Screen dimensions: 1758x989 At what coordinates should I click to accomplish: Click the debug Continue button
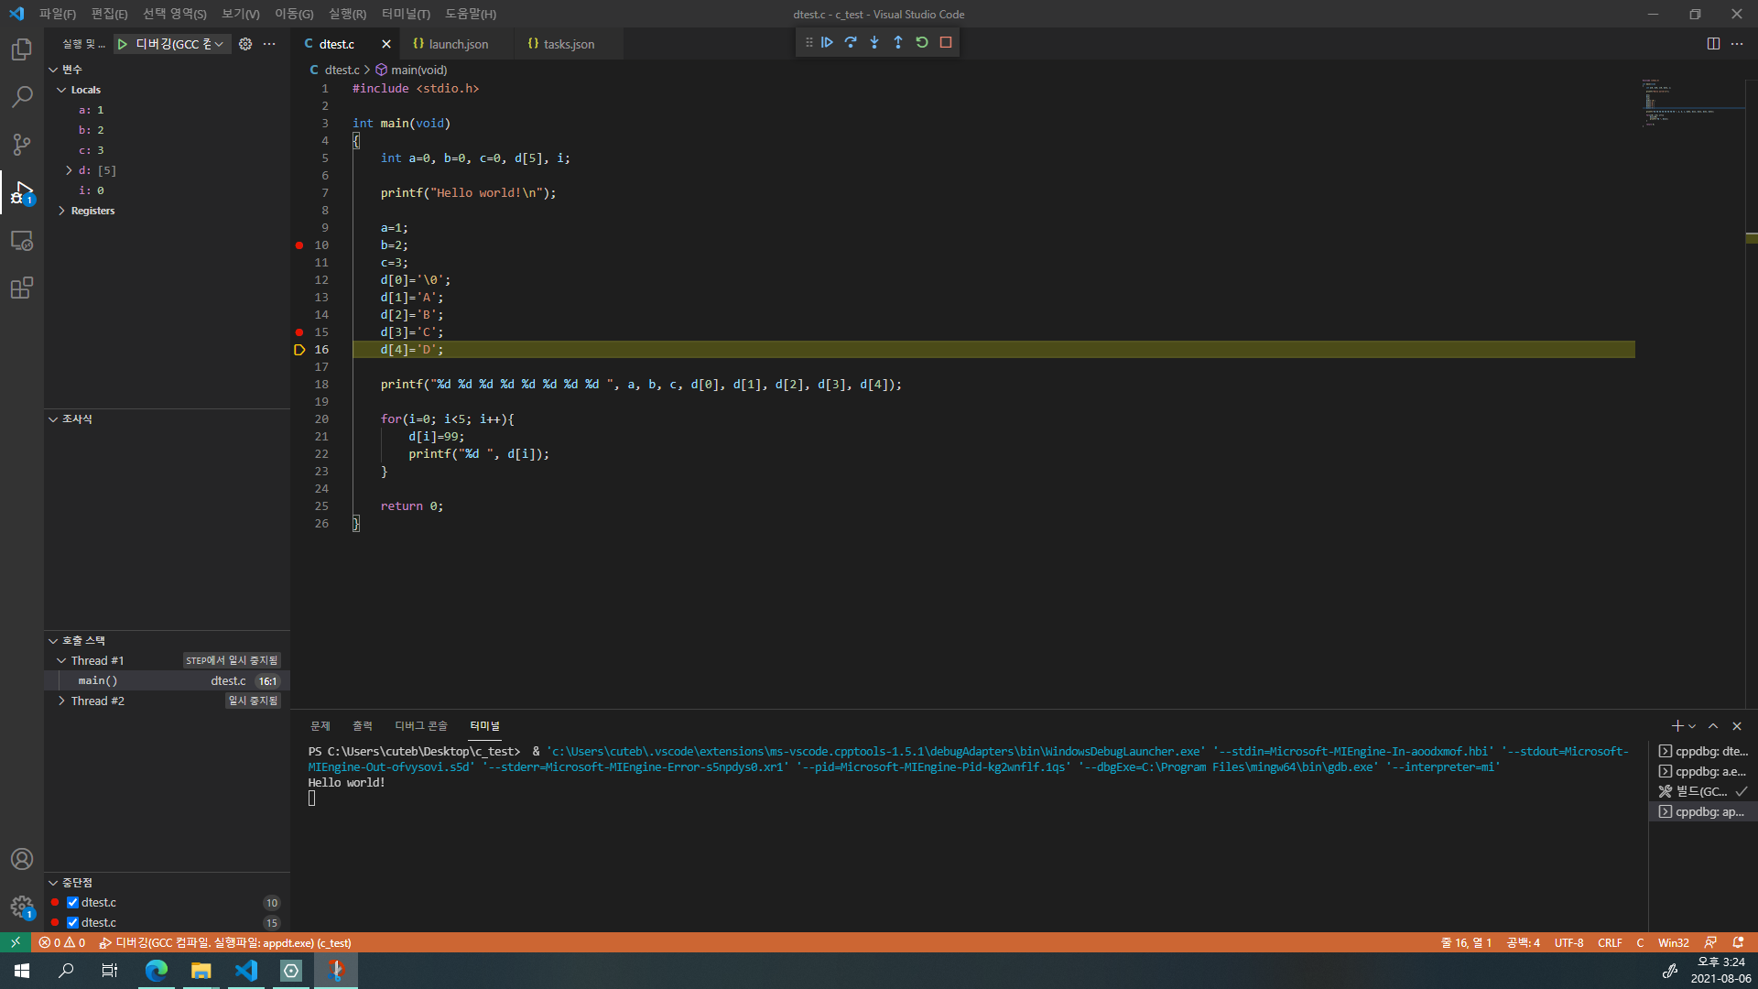click(x=827, y=42)
